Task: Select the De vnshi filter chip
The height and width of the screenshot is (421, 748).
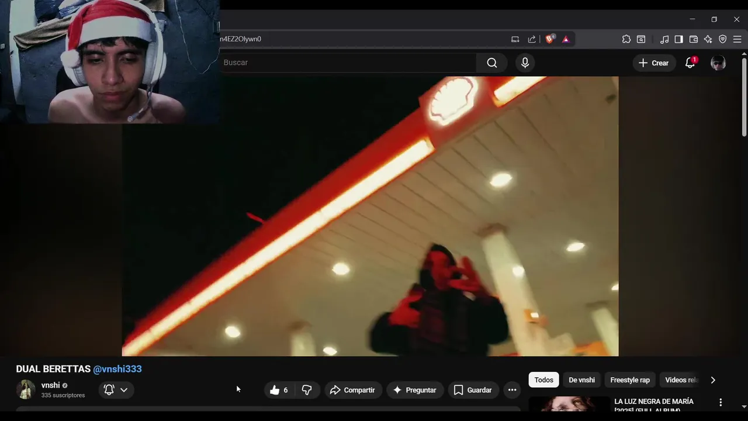Action: point(581,380)
